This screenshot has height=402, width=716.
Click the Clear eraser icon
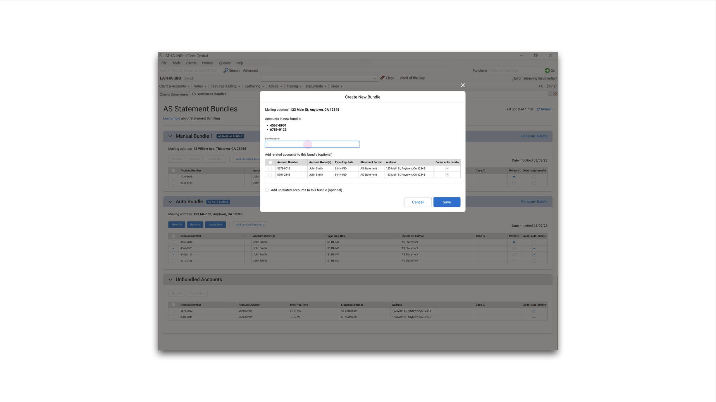click(x=382, y=78)
